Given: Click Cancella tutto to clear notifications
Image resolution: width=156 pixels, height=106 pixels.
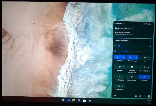Looking at the screenshot, I should 147,24.
